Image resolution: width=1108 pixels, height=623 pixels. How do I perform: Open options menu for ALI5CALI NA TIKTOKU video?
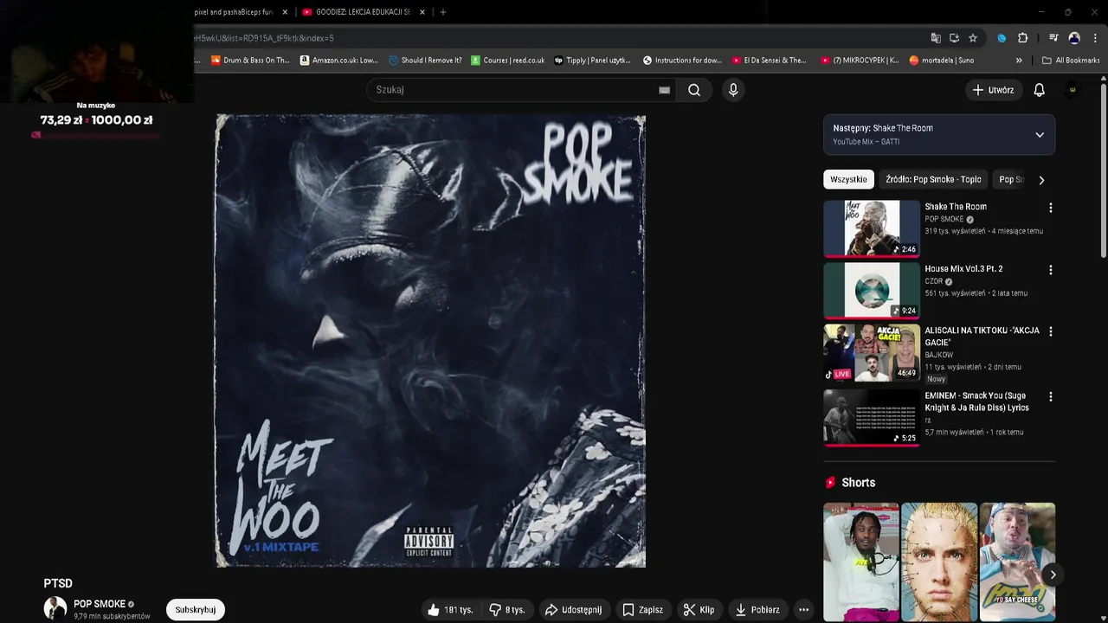click(x=1051, y=331)
